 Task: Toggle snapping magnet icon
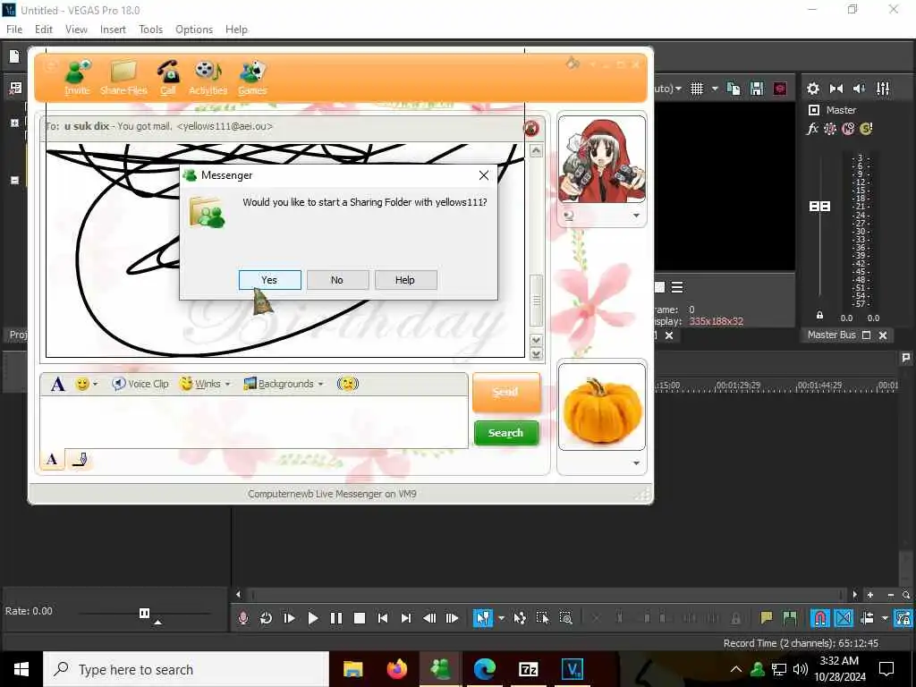(x=819, y=618)
